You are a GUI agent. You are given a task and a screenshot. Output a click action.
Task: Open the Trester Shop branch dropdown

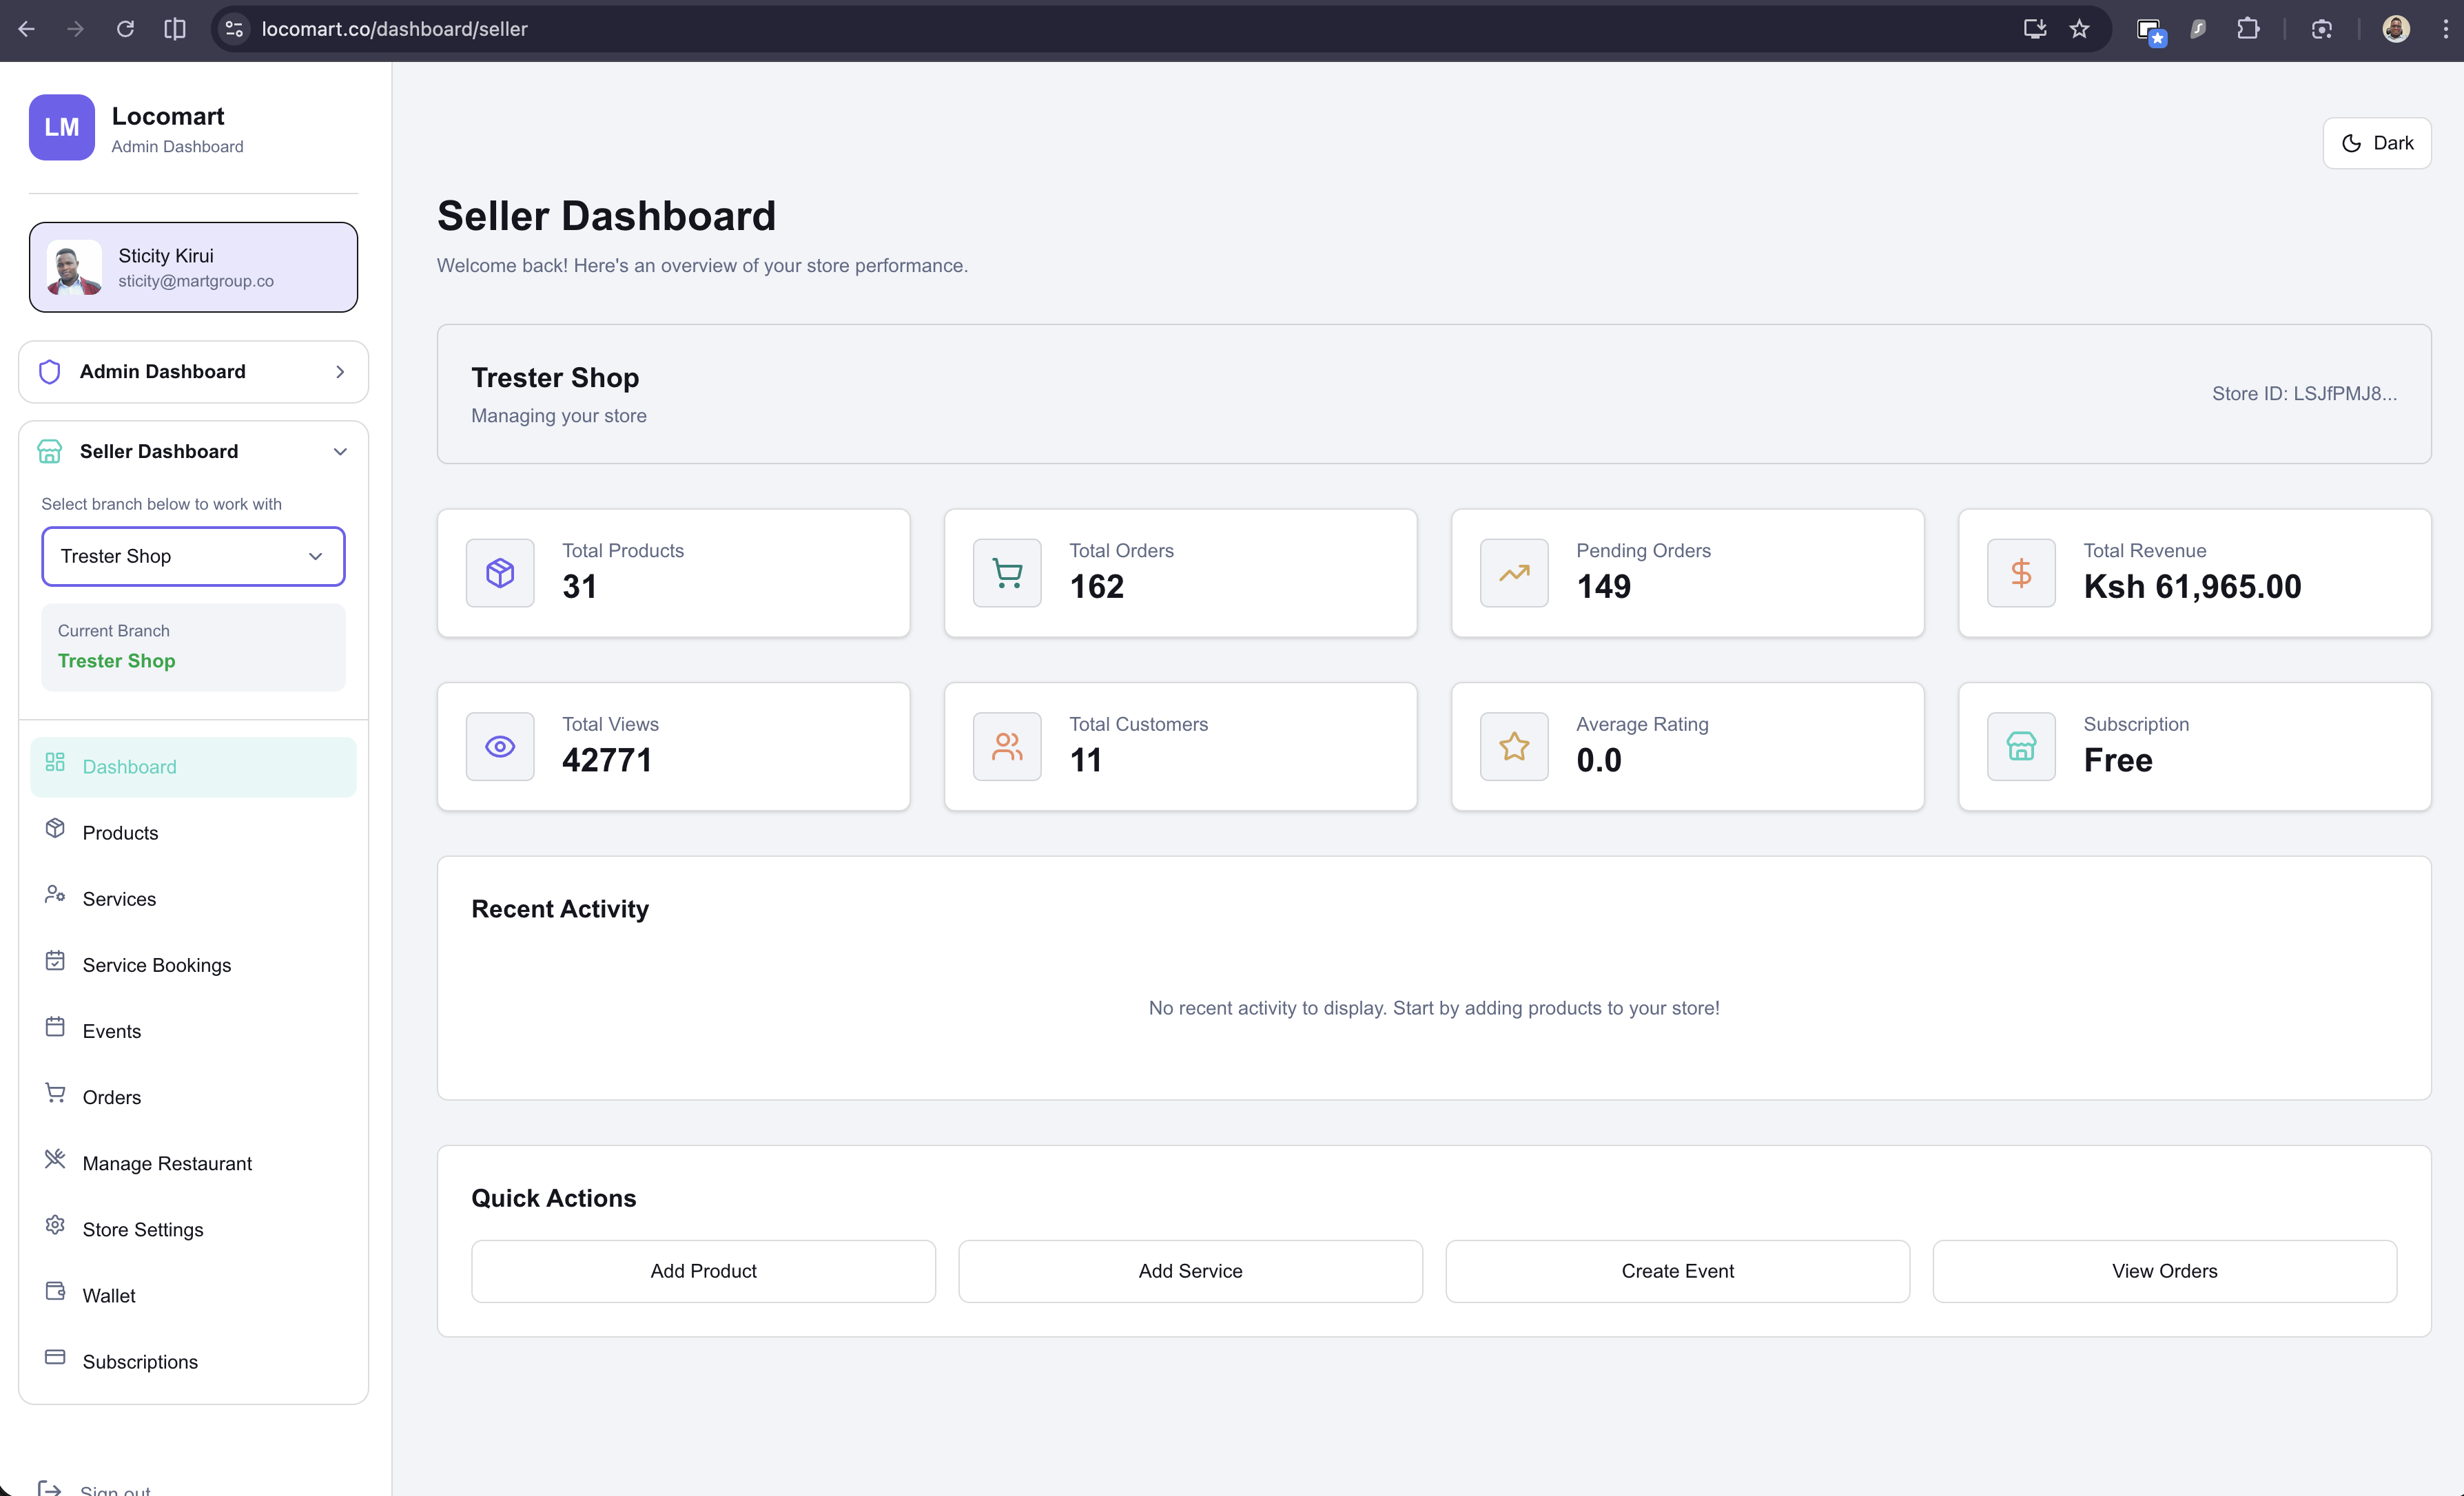click(193, 556)
